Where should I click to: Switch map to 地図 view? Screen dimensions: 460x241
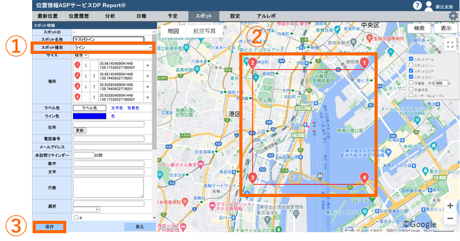pyautogui.click(x=173, y=31)
